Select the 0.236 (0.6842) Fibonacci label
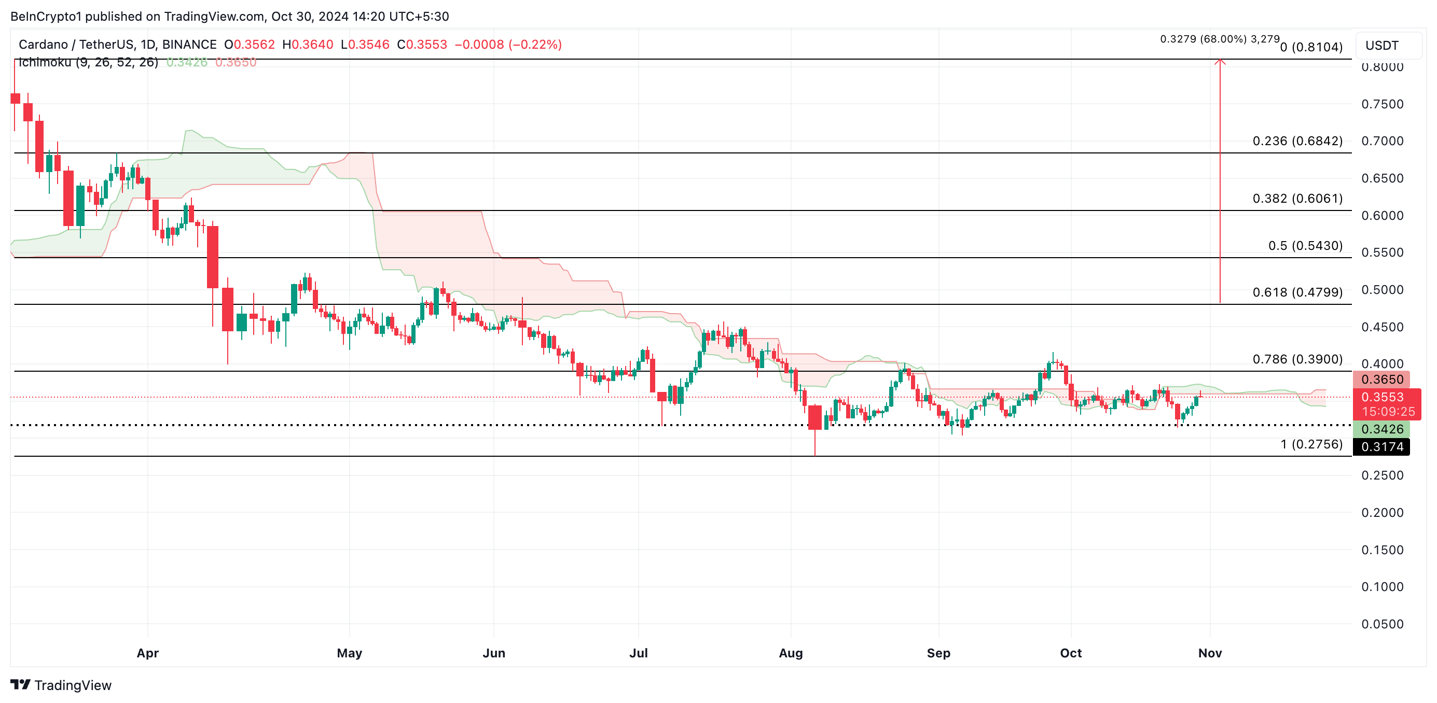The image size is (1437, 703). 1297,140
